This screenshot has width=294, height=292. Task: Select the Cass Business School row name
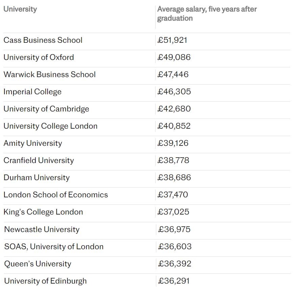pyautogui.click(x=43, y=40)
